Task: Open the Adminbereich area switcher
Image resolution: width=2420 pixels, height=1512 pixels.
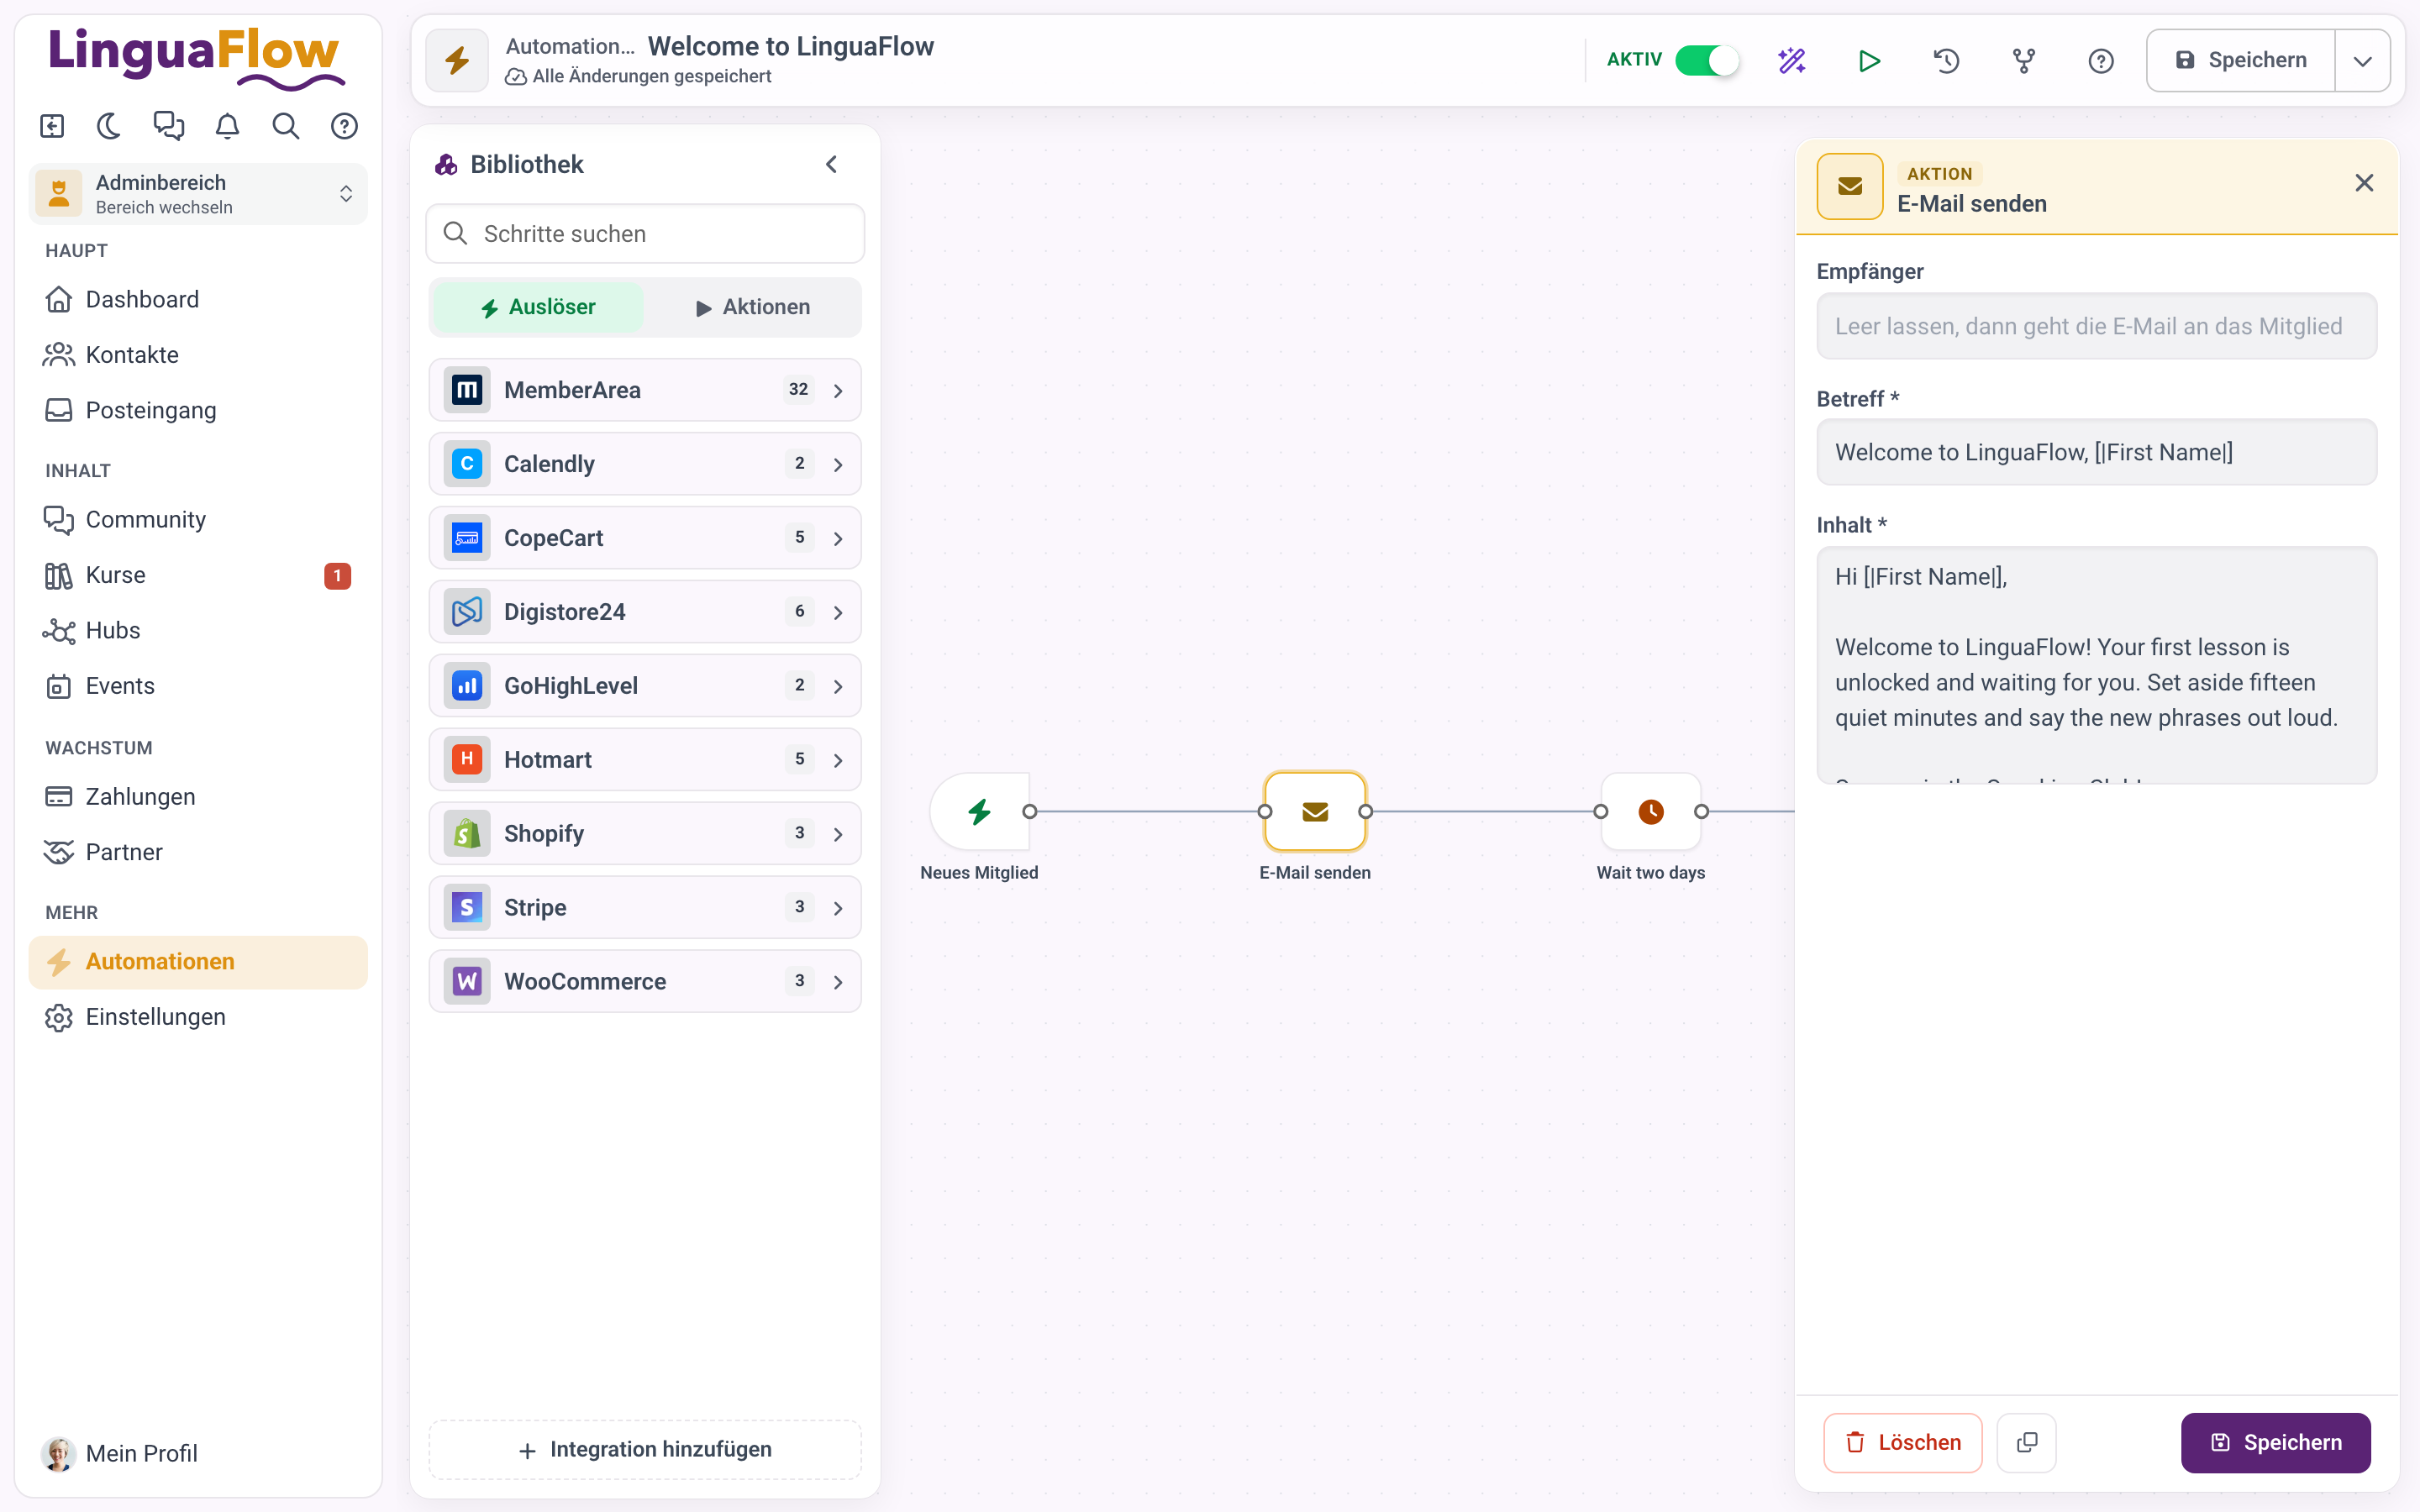Action: (x=198, y=194)
